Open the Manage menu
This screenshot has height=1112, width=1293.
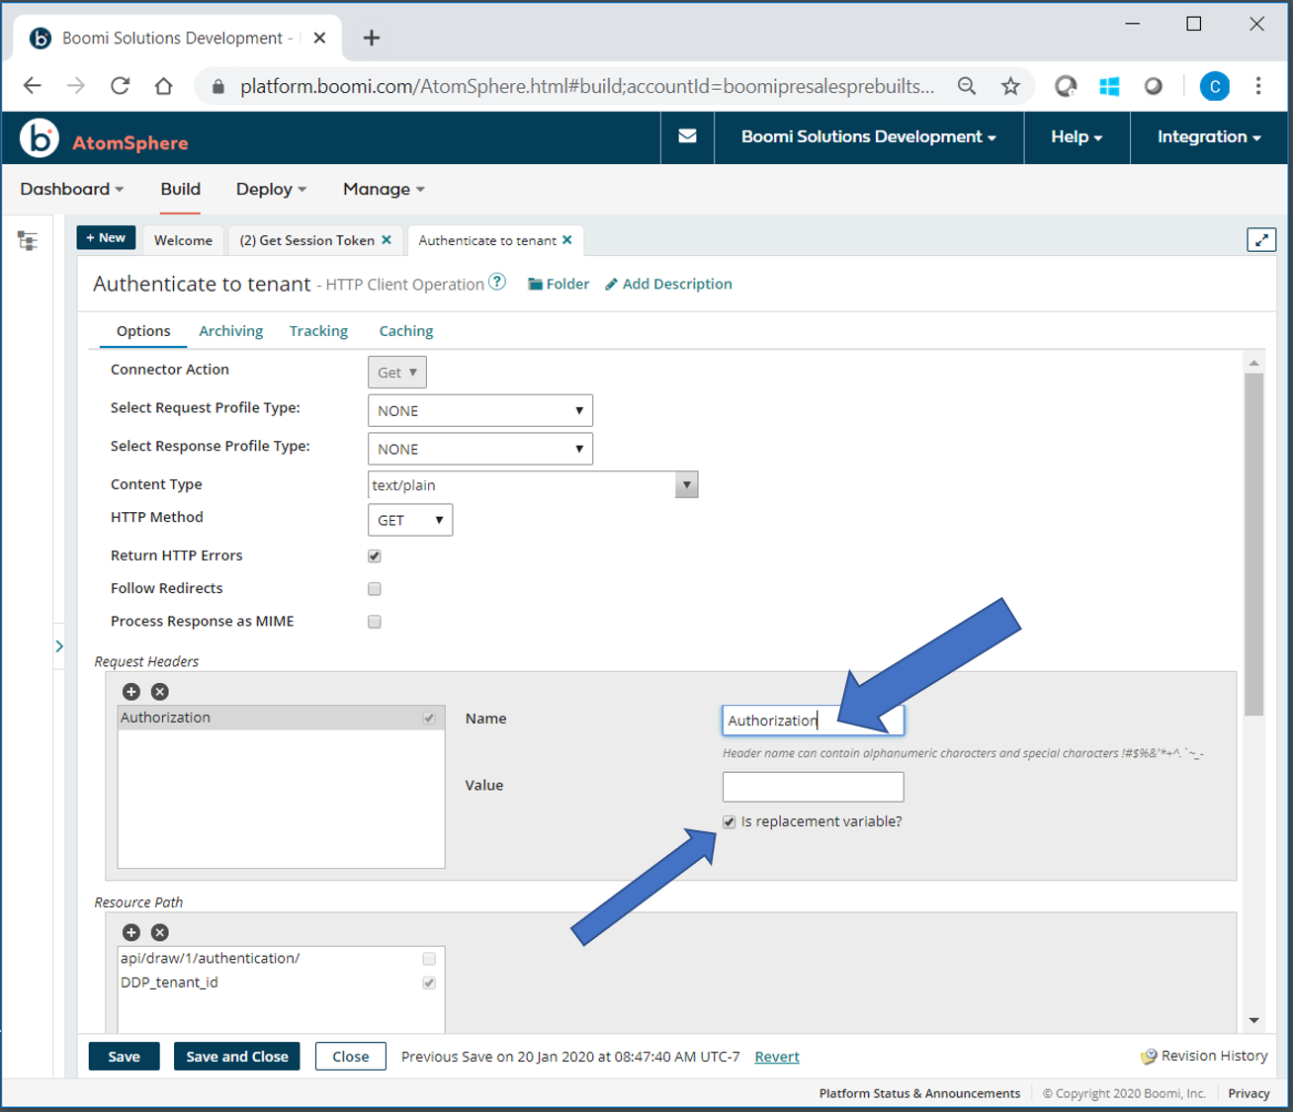pos(382,189)
